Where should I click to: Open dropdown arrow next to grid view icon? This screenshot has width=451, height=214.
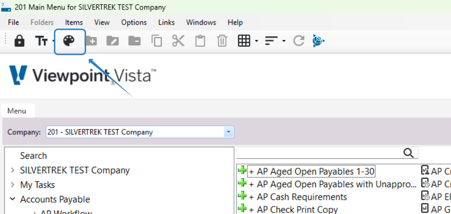pos(256,41)
